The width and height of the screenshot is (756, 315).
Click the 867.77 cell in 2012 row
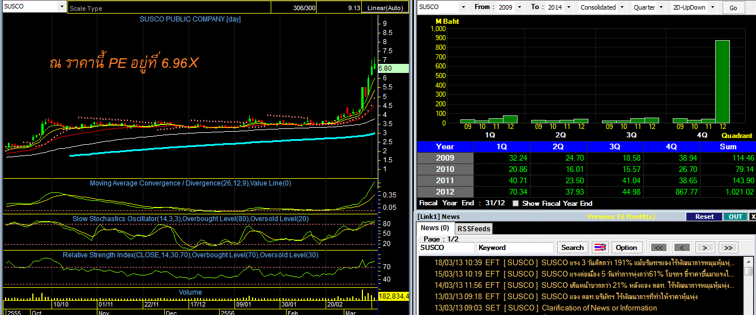click(672, 192)
